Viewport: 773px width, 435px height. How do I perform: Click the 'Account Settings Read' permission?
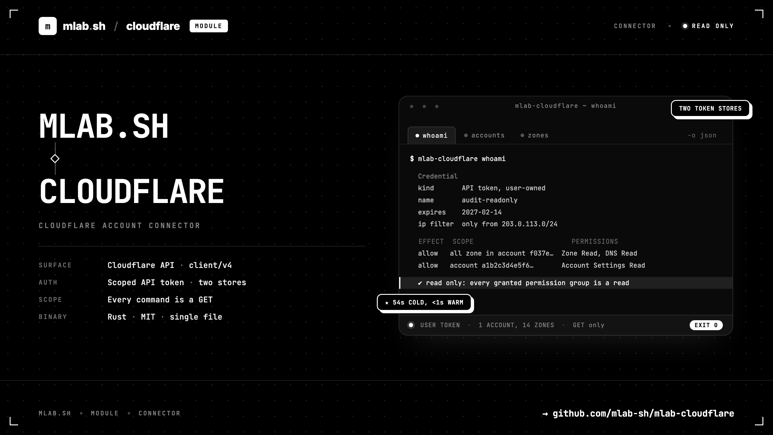pos(603,265)
